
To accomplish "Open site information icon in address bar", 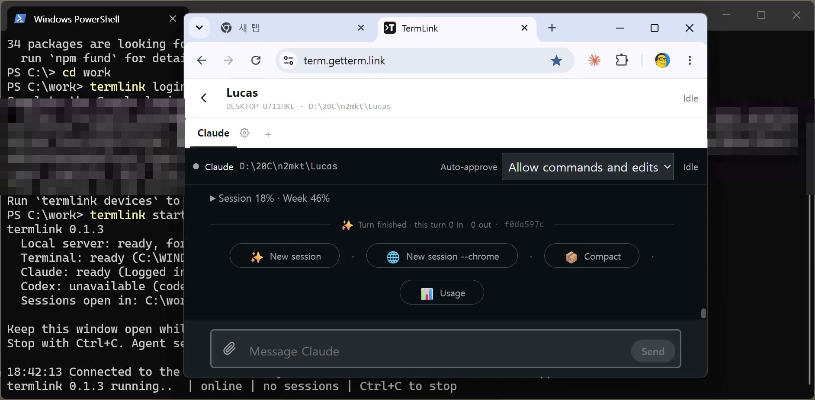I will click(x=289, y=60).
